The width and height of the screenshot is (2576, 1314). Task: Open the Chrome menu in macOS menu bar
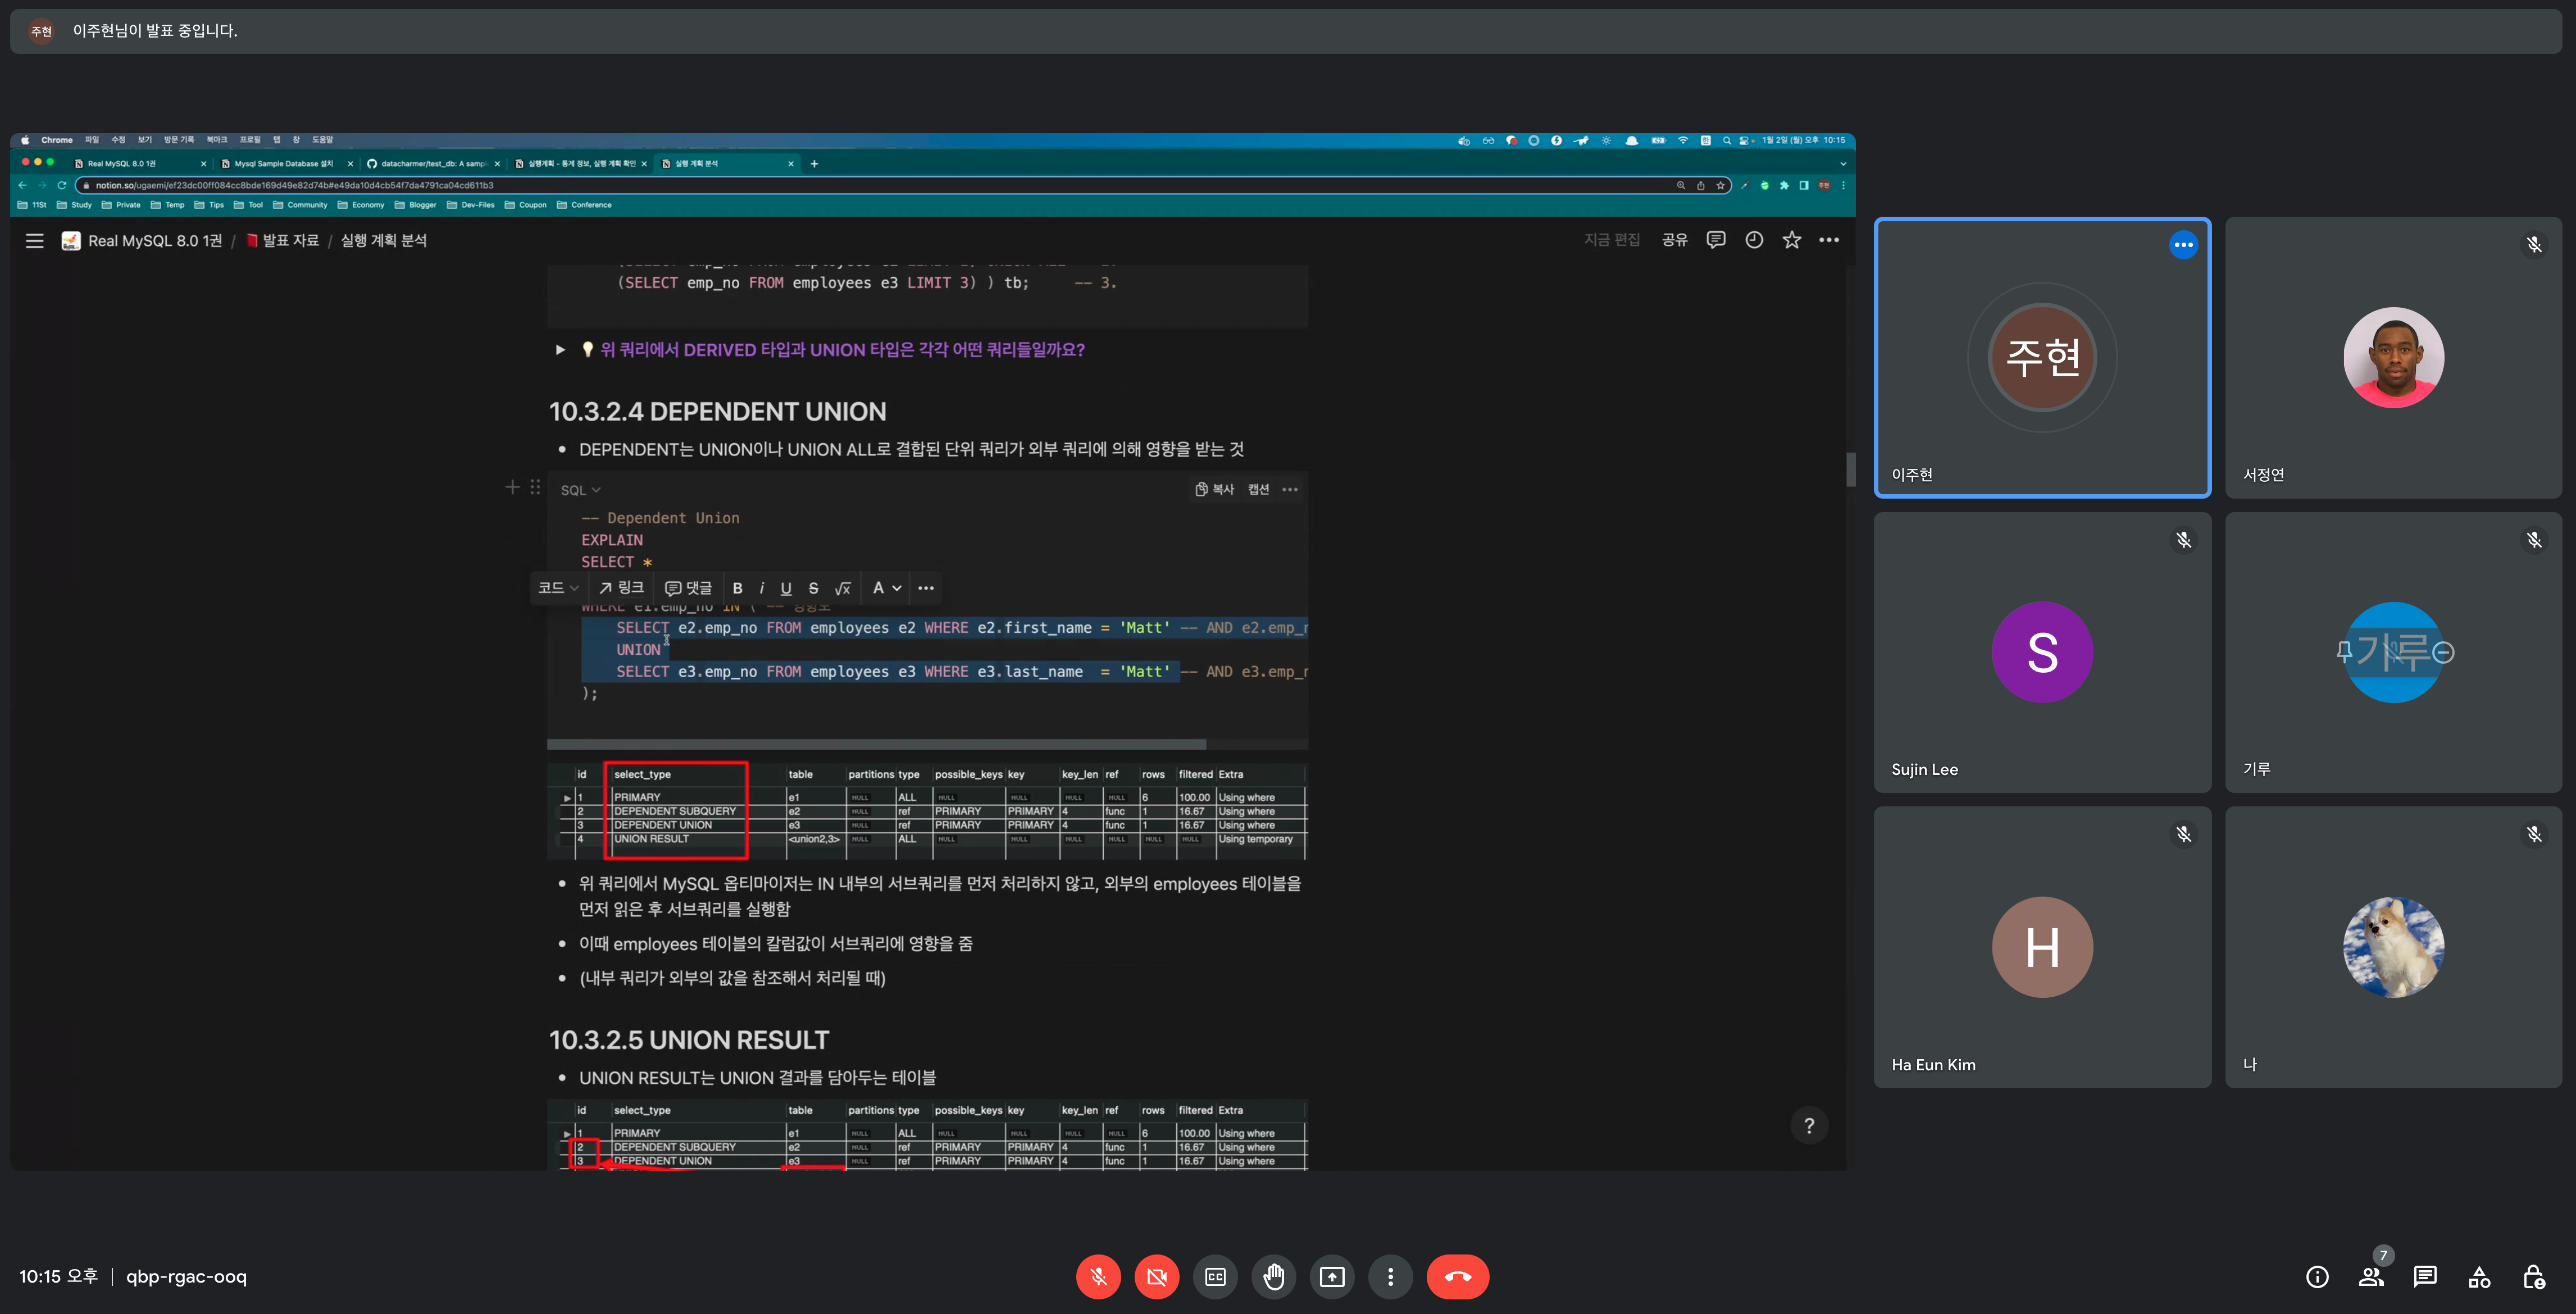coord(57,140)
